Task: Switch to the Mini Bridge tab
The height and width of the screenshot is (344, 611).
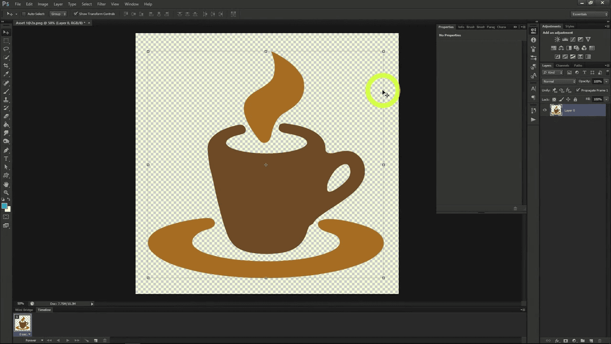Action: coord(24,310)
